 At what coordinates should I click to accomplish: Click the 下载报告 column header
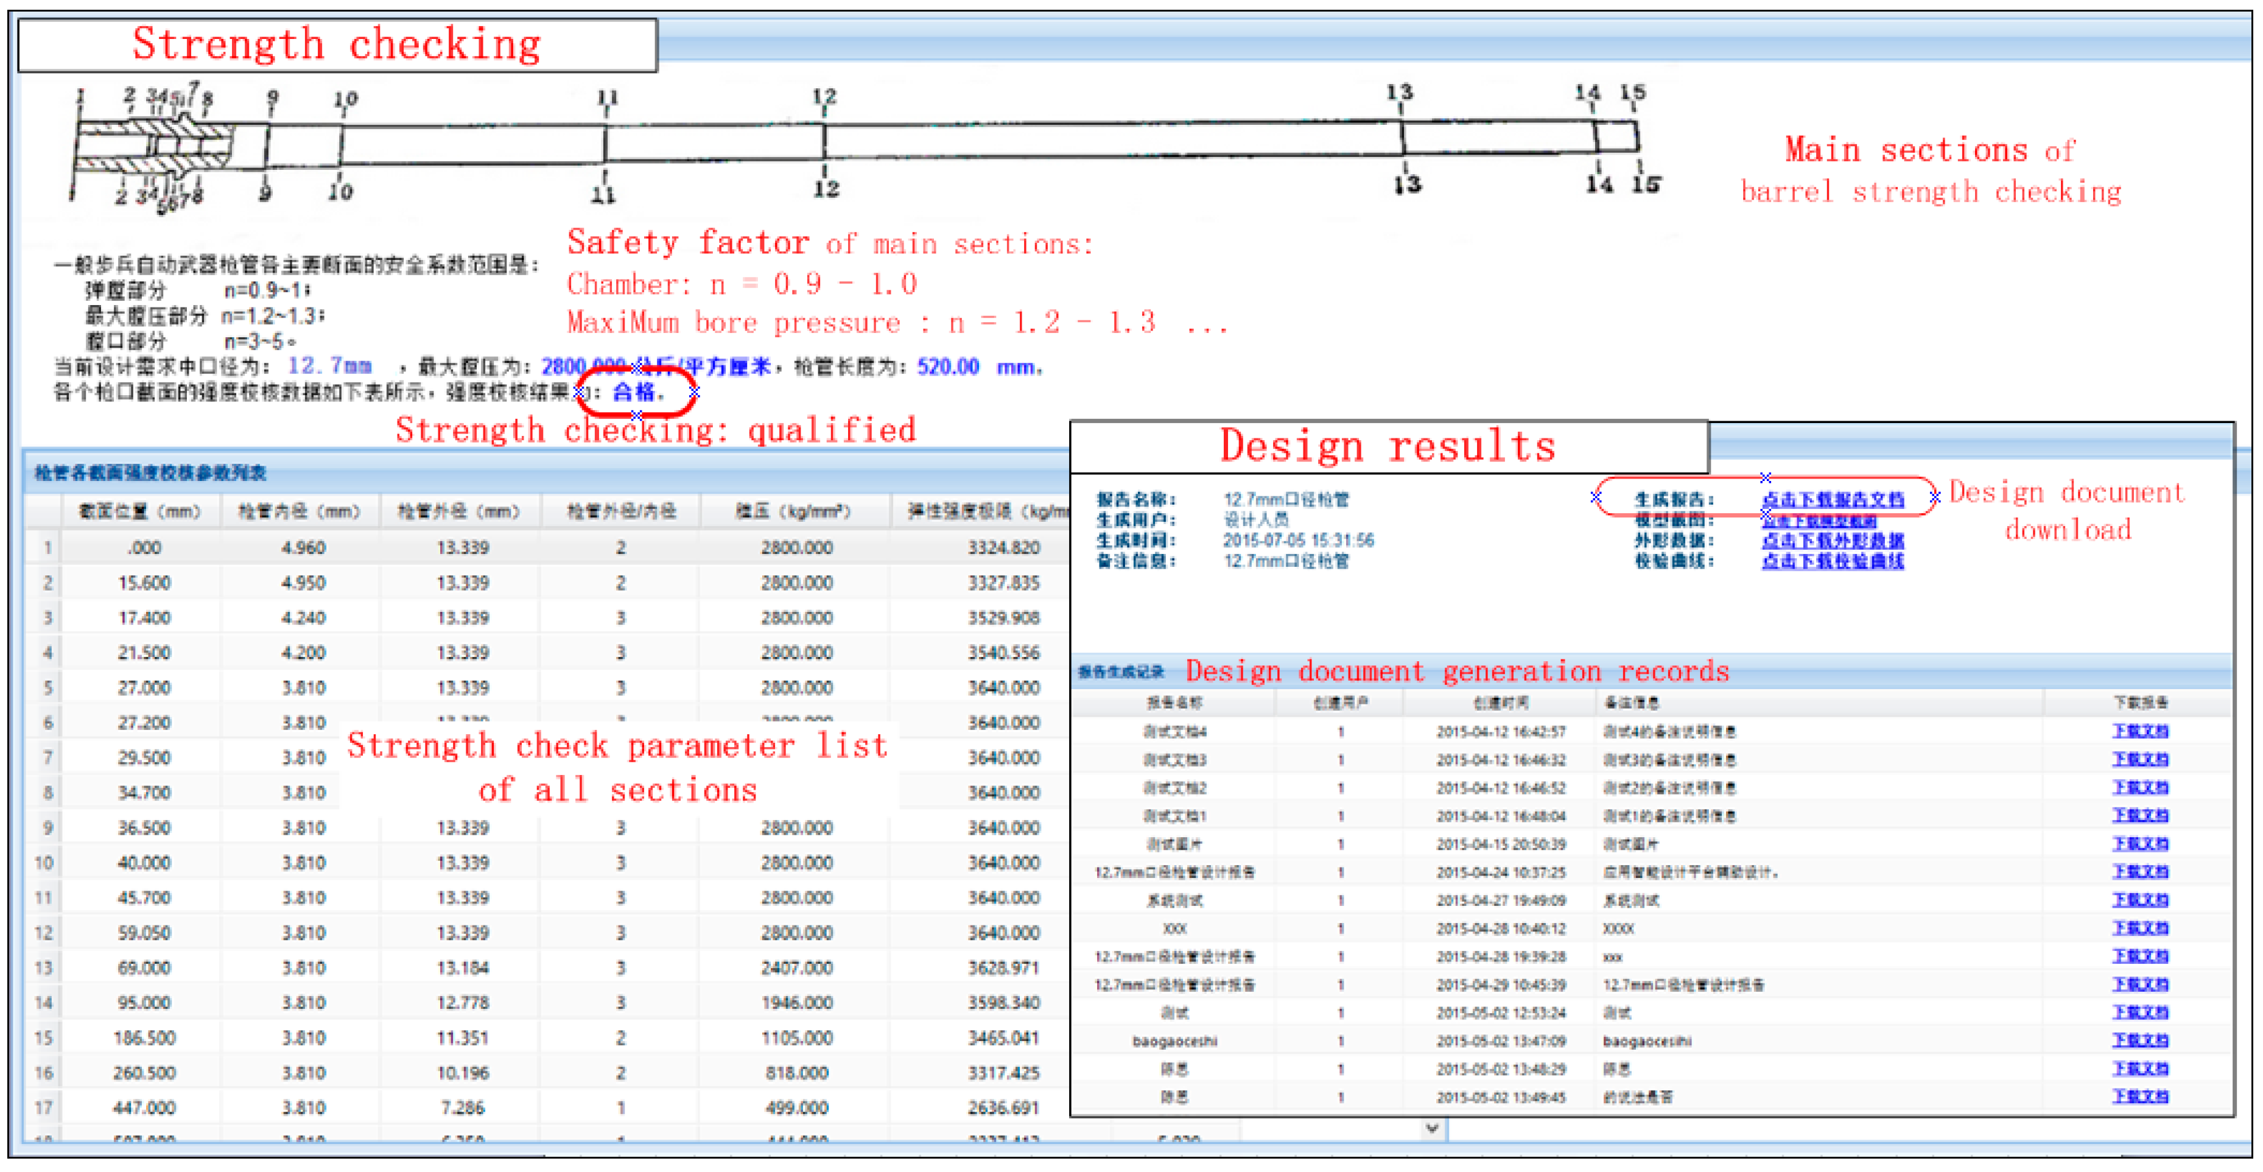click(x=2139, y=703)
